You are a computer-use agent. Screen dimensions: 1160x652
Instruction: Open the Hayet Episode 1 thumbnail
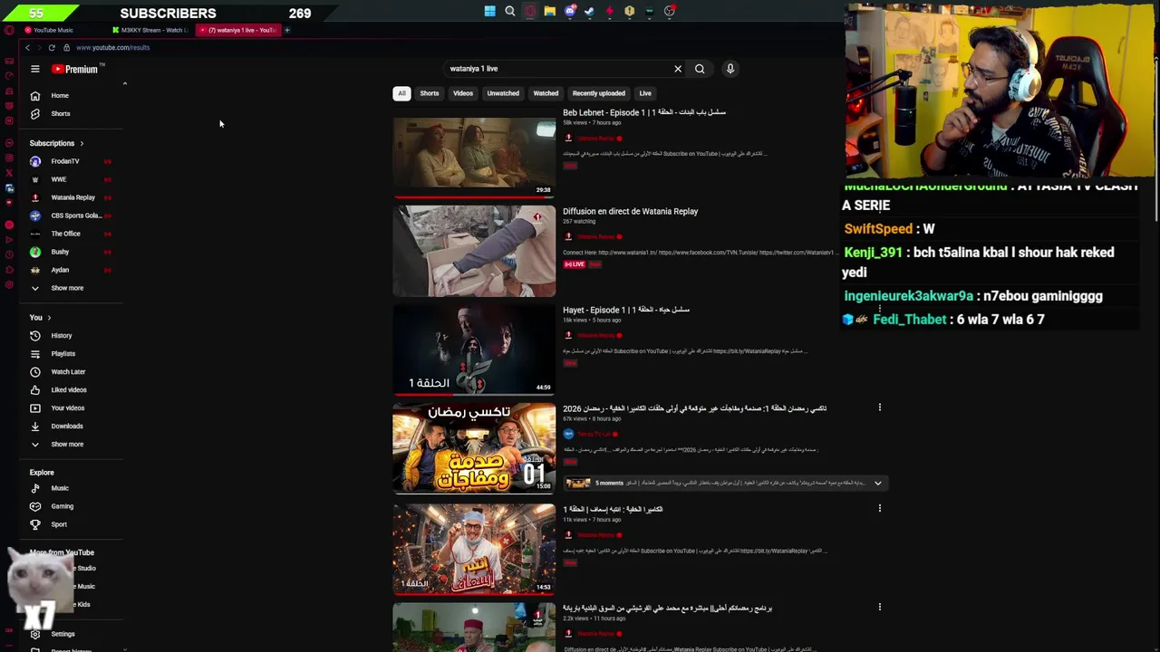point(474,350)
